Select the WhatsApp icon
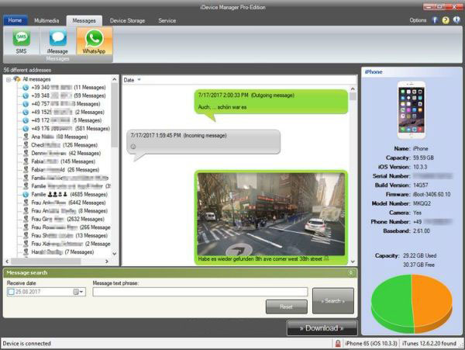 pyautogui.click(x=95, y=41)
